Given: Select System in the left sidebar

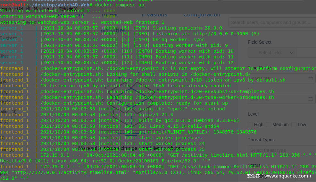Looking at the screenshot, I should (x=9, y=38).
